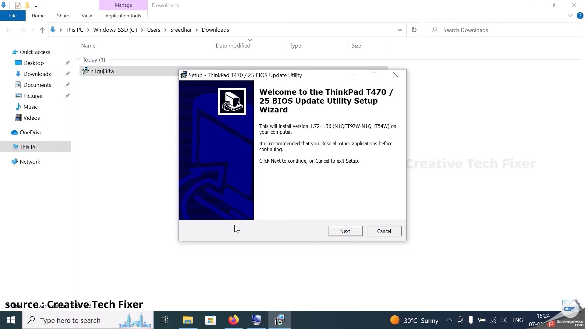The width and height of the screenshot is (585, 329).
Task: Sort by the Date modified column
Action: (x=233, y=46)
